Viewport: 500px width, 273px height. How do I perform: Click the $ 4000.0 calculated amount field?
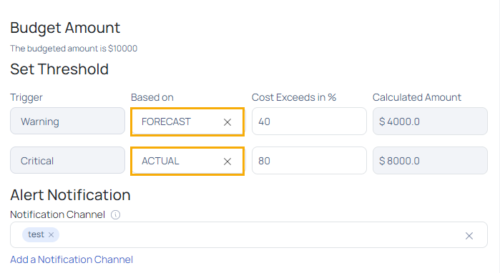click(x=430, y=121)
